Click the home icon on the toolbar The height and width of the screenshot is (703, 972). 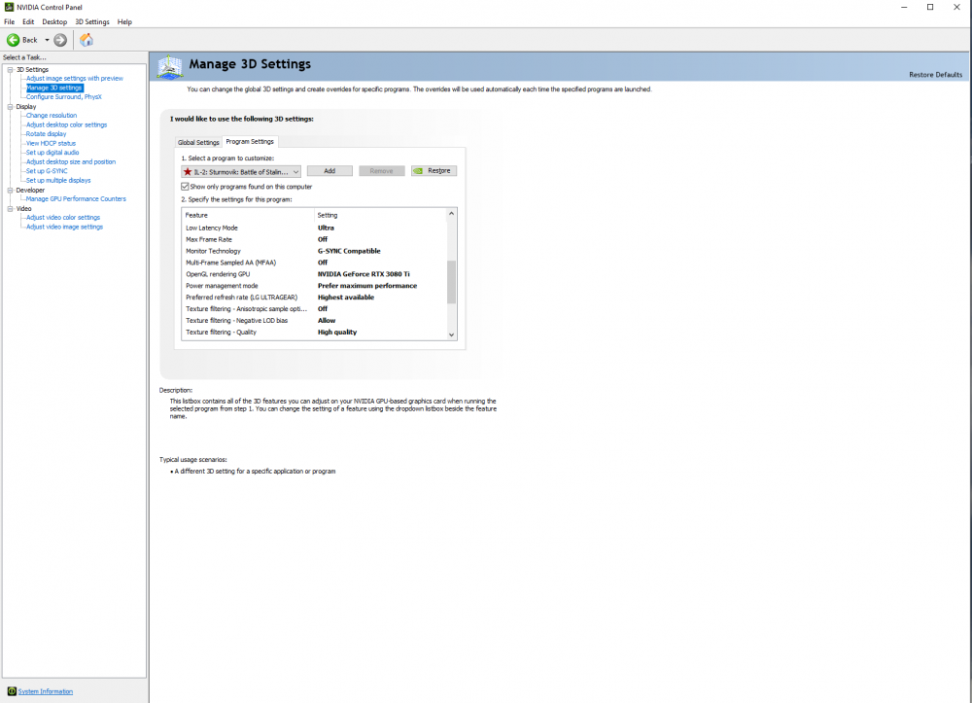(86, 40)
